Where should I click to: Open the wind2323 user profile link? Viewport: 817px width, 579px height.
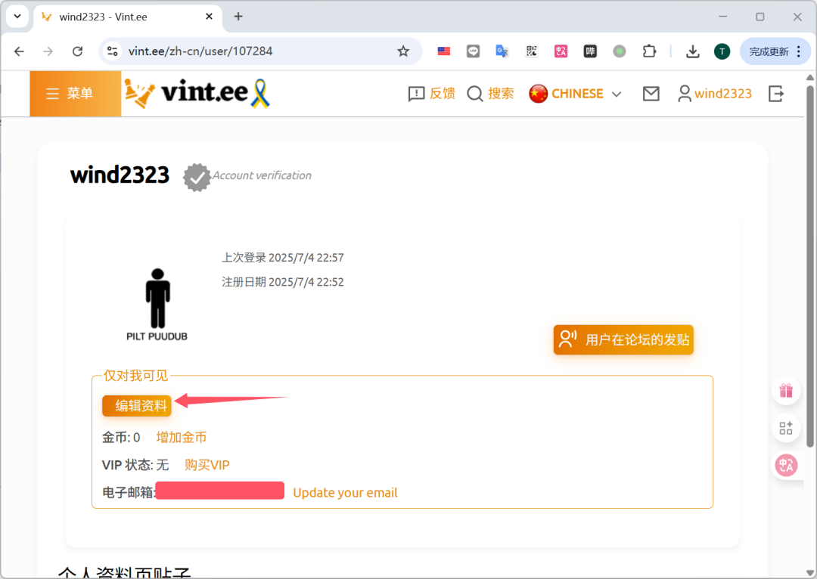pos(714,94)
